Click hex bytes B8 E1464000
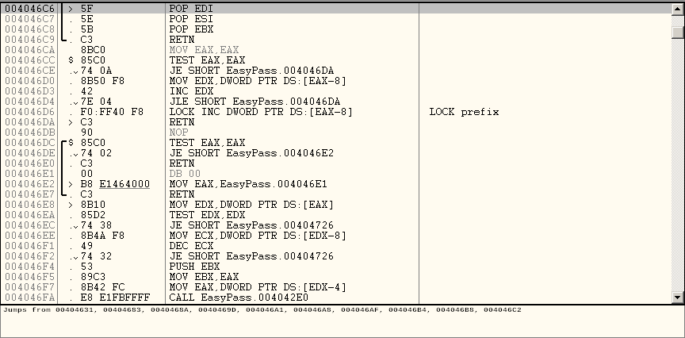685x338 pixels. point(115,184)
